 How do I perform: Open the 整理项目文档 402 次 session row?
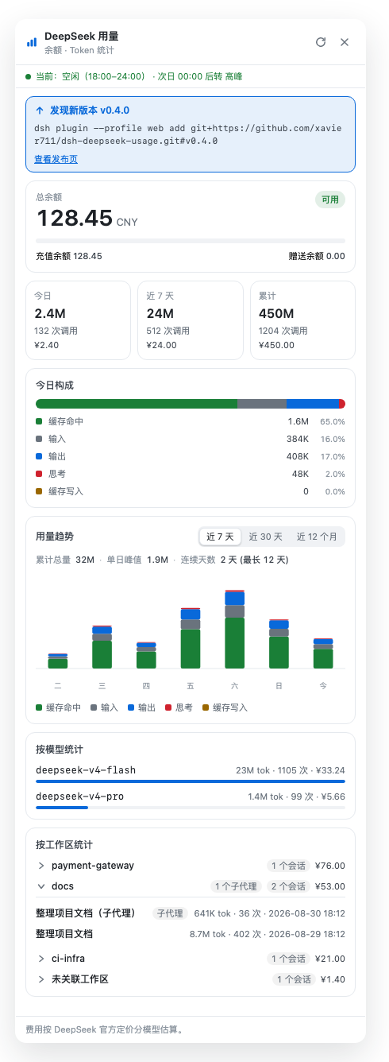pyautogui.click(x=191, y=934)
